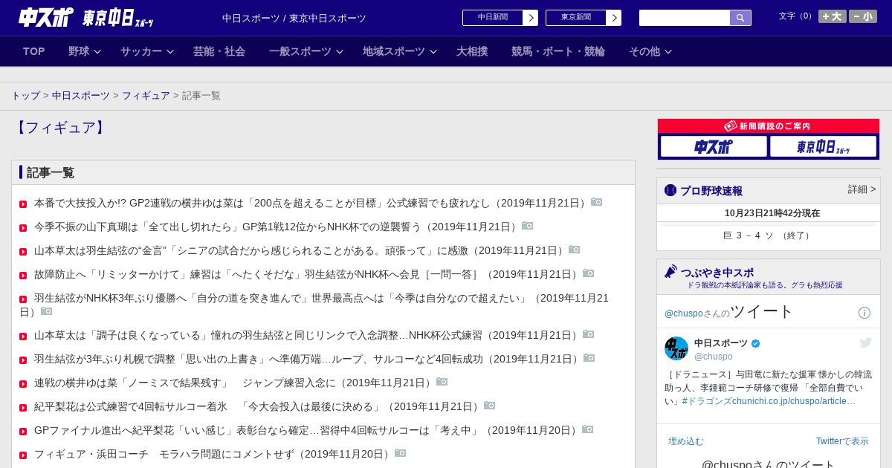Click the トップ breadcrumb link
The image size is (892, 468).
(x=26, y=96)
